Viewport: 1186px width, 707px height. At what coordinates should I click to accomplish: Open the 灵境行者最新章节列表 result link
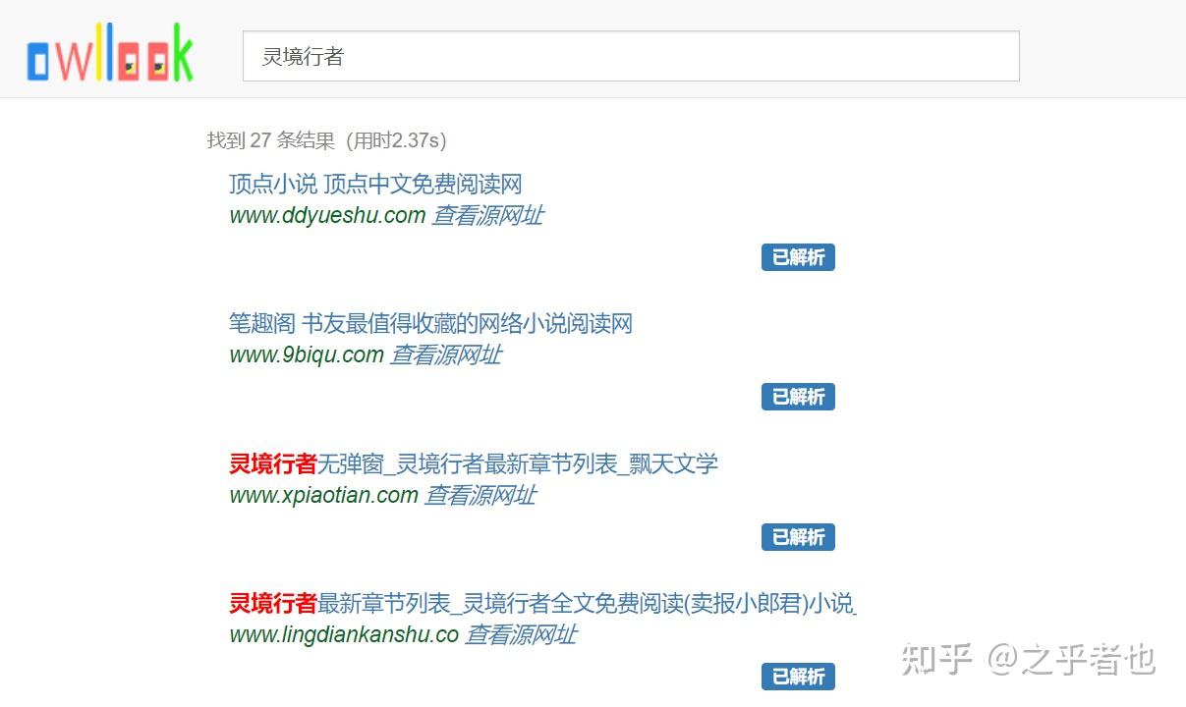pyautogui.click(x=540, y=603)
